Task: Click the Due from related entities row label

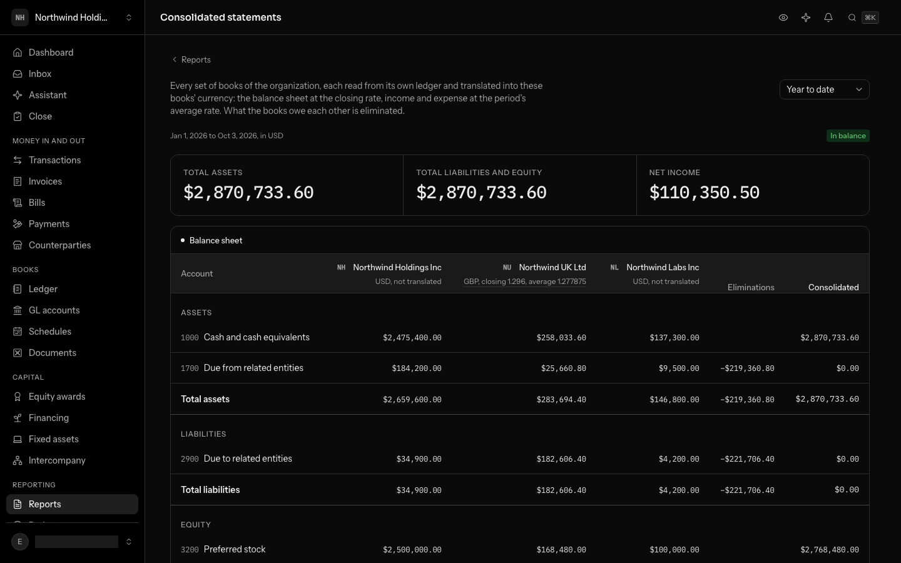Action: click(253, 368)
